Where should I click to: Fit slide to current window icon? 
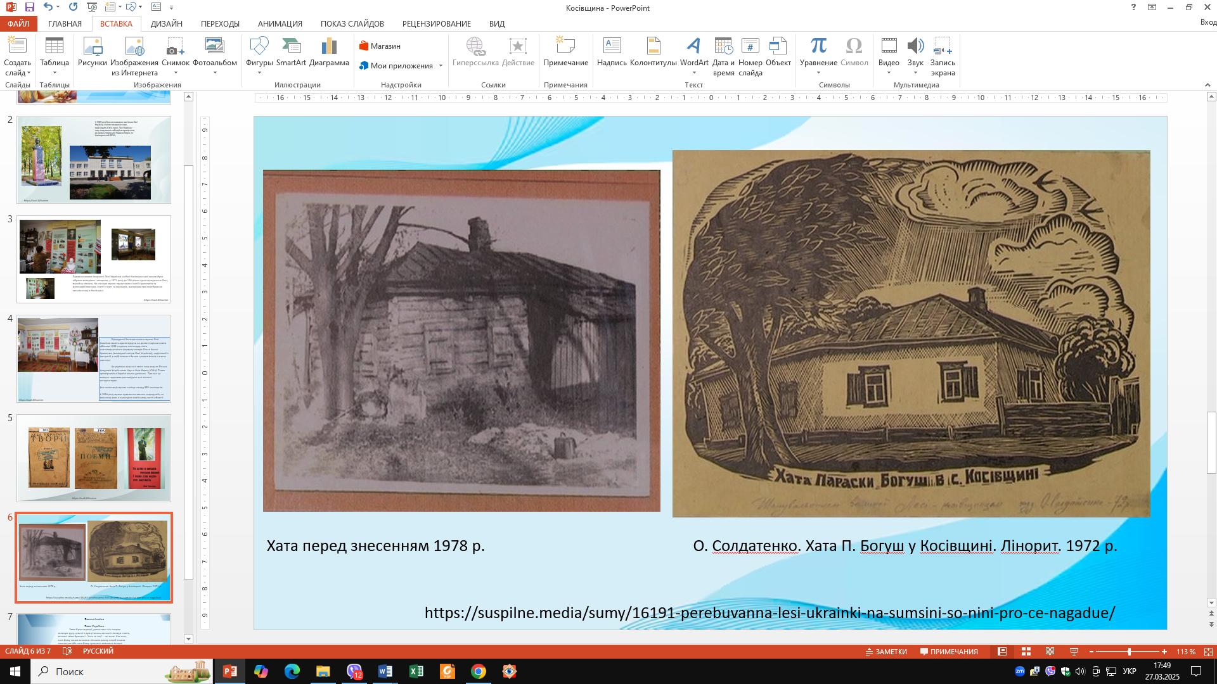[1208, 652]
